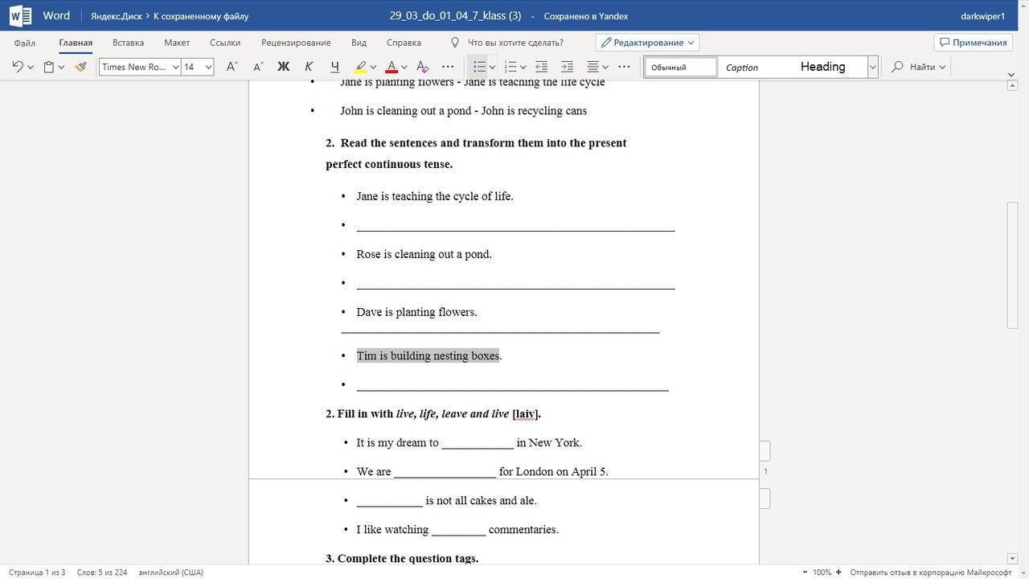The height and width of the screenshot is (579, 1029).
Task: Switch to the Вид tab
Action: (x=359, y=43)
